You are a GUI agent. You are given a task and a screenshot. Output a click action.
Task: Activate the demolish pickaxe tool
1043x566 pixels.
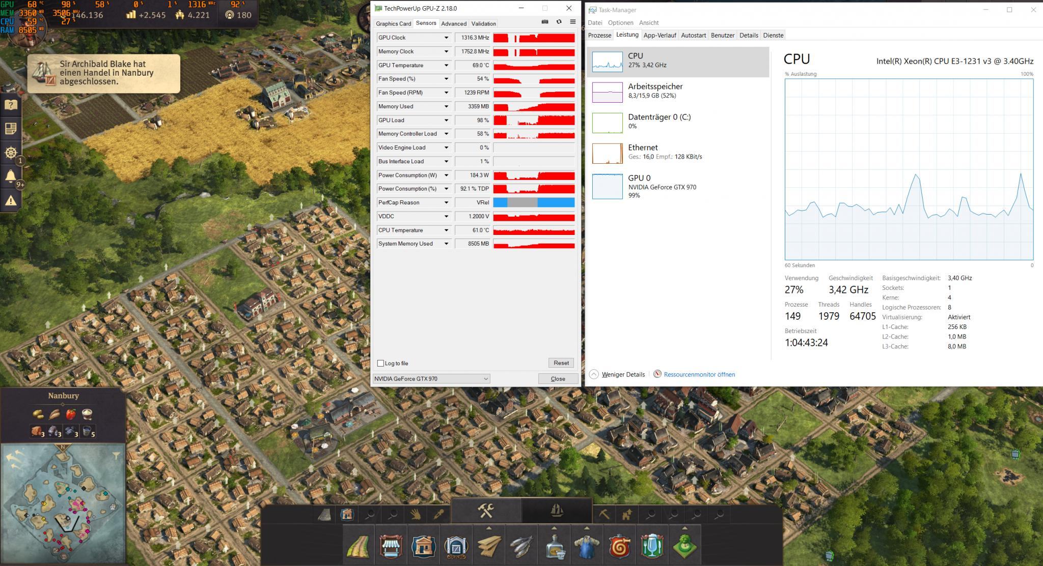coord(603,515)
